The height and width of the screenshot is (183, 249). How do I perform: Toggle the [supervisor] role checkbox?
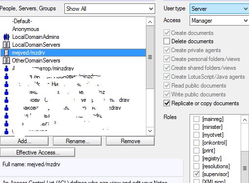196,174
